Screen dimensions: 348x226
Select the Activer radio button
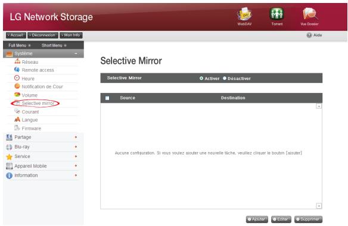point(201,78)
